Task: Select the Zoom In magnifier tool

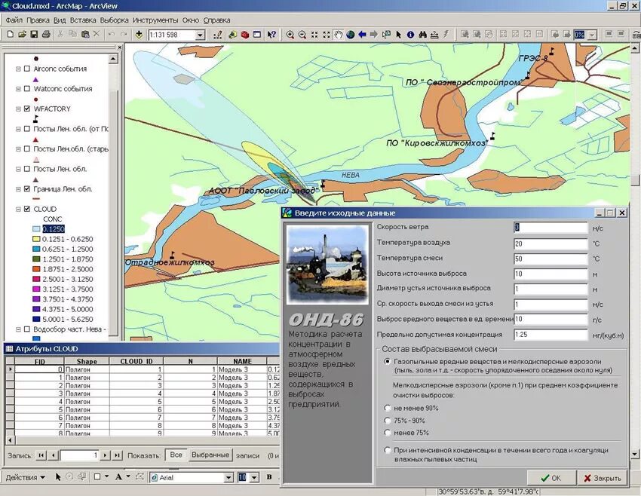Action: point(290,35)
